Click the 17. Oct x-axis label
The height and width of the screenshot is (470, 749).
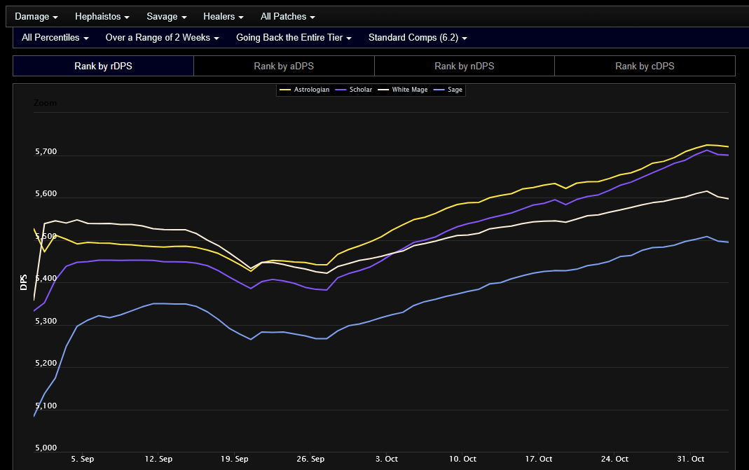tap(539, 459)
